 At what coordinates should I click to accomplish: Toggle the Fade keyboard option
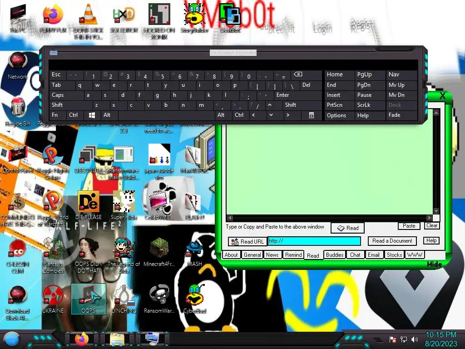(x=401, y=115)
